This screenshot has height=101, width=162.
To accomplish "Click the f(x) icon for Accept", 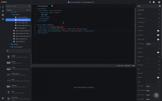I will tap(159, 14).
